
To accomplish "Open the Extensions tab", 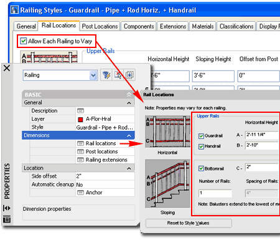I will pos(173,26).
